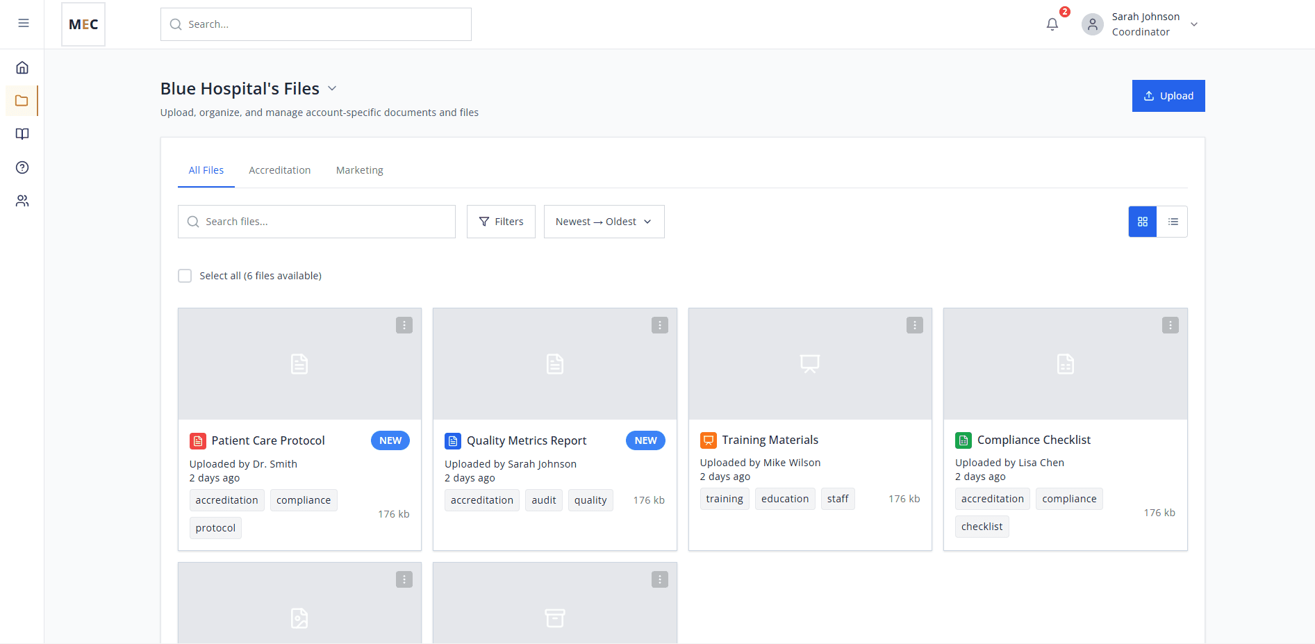
Task: Click the MEC logo
Action: point(83,24)
